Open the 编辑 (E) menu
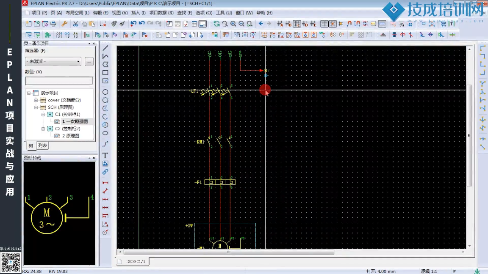The image size is (488, 274). coord(100,13)
